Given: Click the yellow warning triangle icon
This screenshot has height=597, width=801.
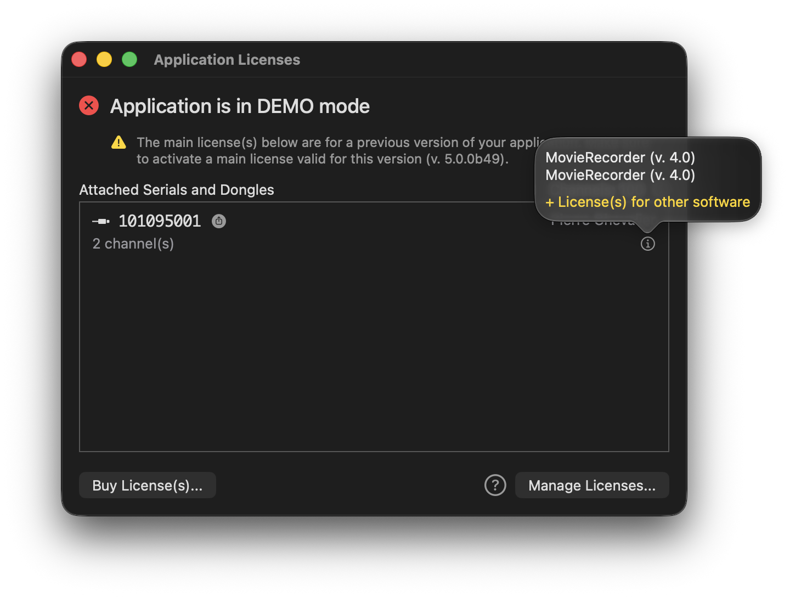Looking at the screenshot, I should [119, 143].
